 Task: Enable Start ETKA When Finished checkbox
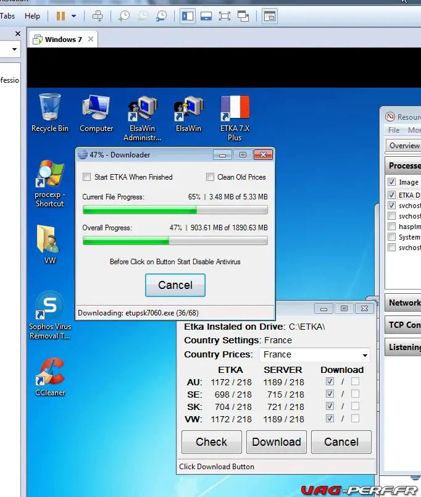pyautogui.click(x=87, y=177)
